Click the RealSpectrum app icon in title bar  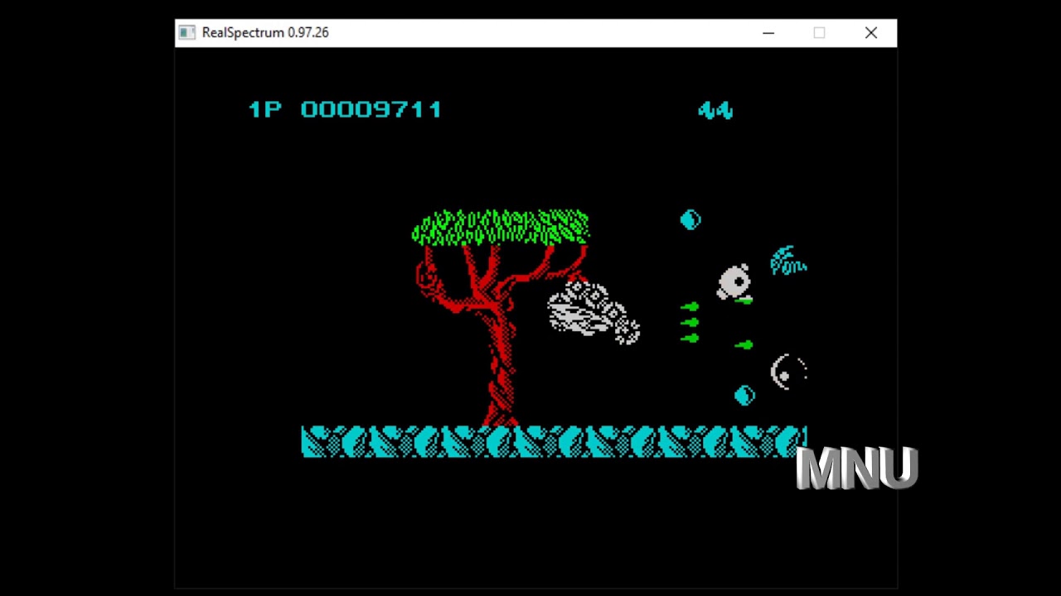(187, 32)
